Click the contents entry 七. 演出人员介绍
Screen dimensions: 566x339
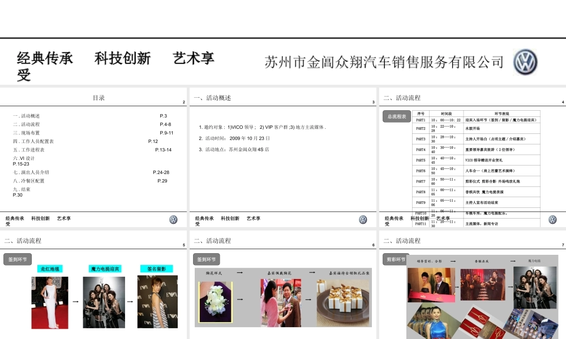(31, 172)
